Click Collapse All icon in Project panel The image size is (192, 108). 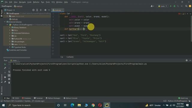coord(41,10)
